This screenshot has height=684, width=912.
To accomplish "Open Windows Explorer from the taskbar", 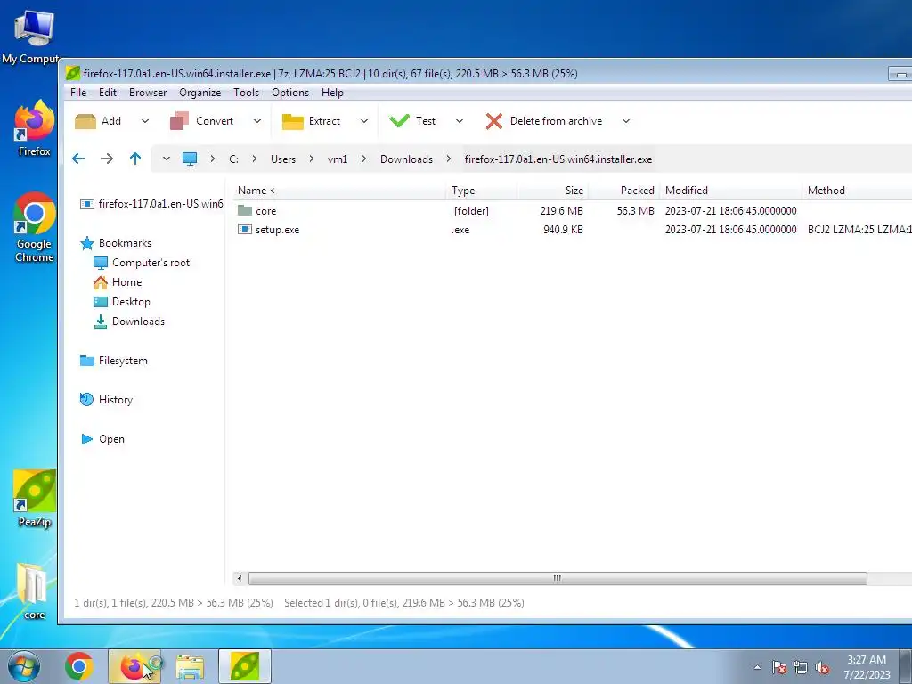I will tap(190, 666).
